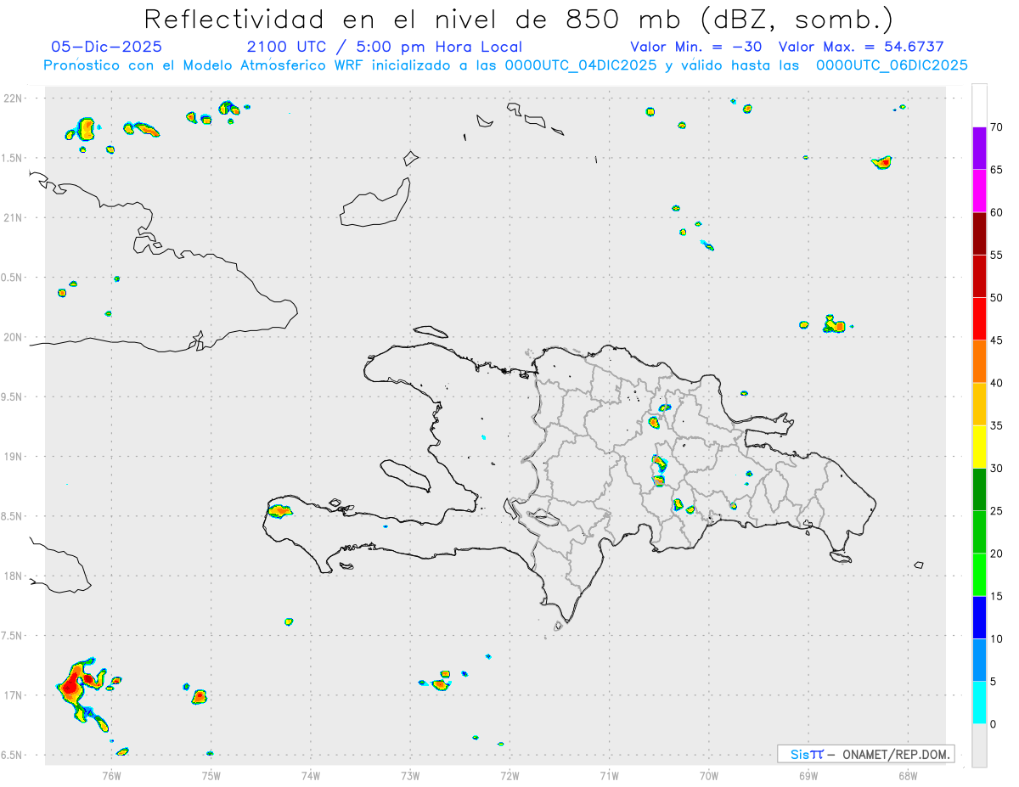Viewport: 1019px width, 787px height.
Task: Click the '22N' latitude label
Action: click(x=13, y=98)
